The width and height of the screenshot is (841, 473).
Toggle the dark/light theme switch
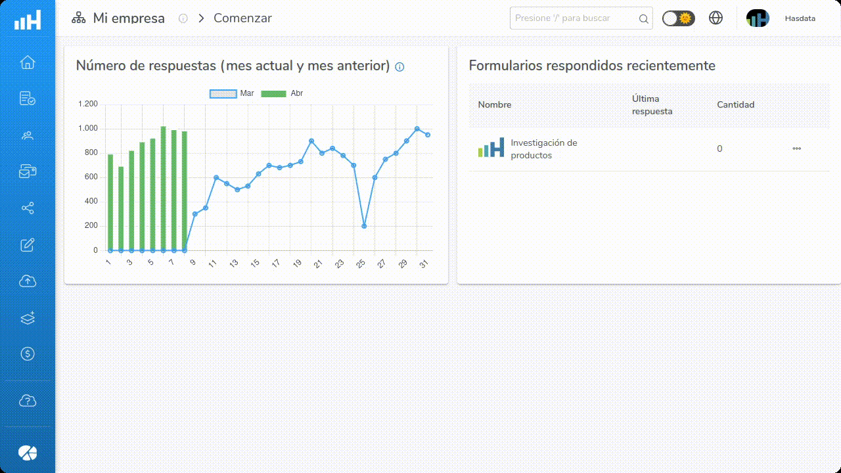[x=678, y=18]
